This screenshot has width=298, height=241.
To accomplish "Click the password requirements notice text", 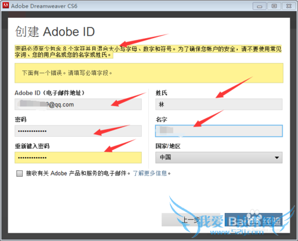I will tap(148, 52).
